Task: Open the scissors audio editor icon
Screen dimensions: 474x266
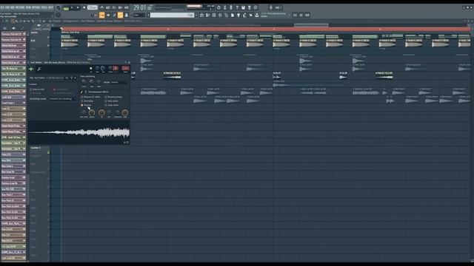Action: pyautogui.click(x=225, y=7)
